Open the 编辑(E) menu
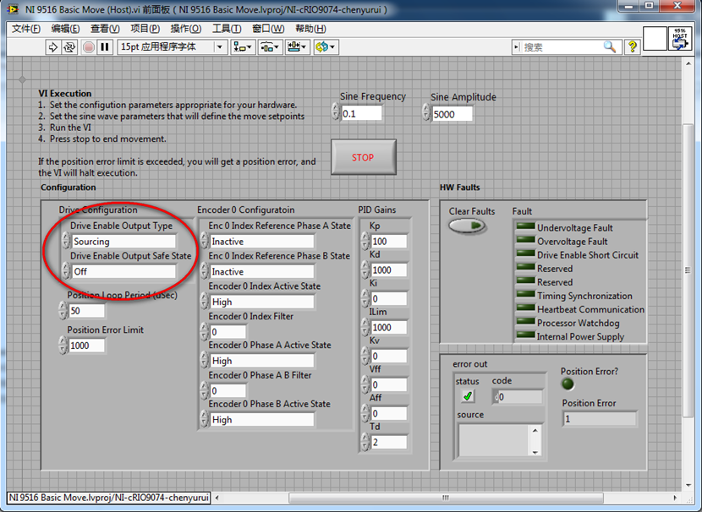The image size is (702, 512). [65, 29]
